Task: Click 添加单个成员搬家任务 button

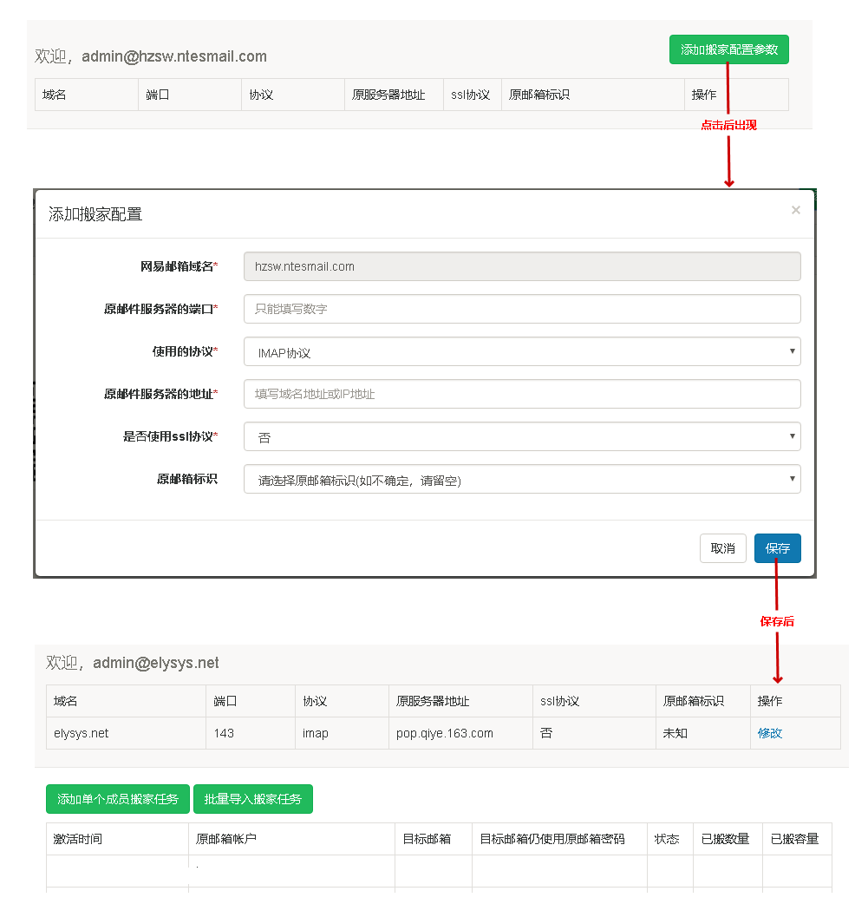Action: coord(118,799)
